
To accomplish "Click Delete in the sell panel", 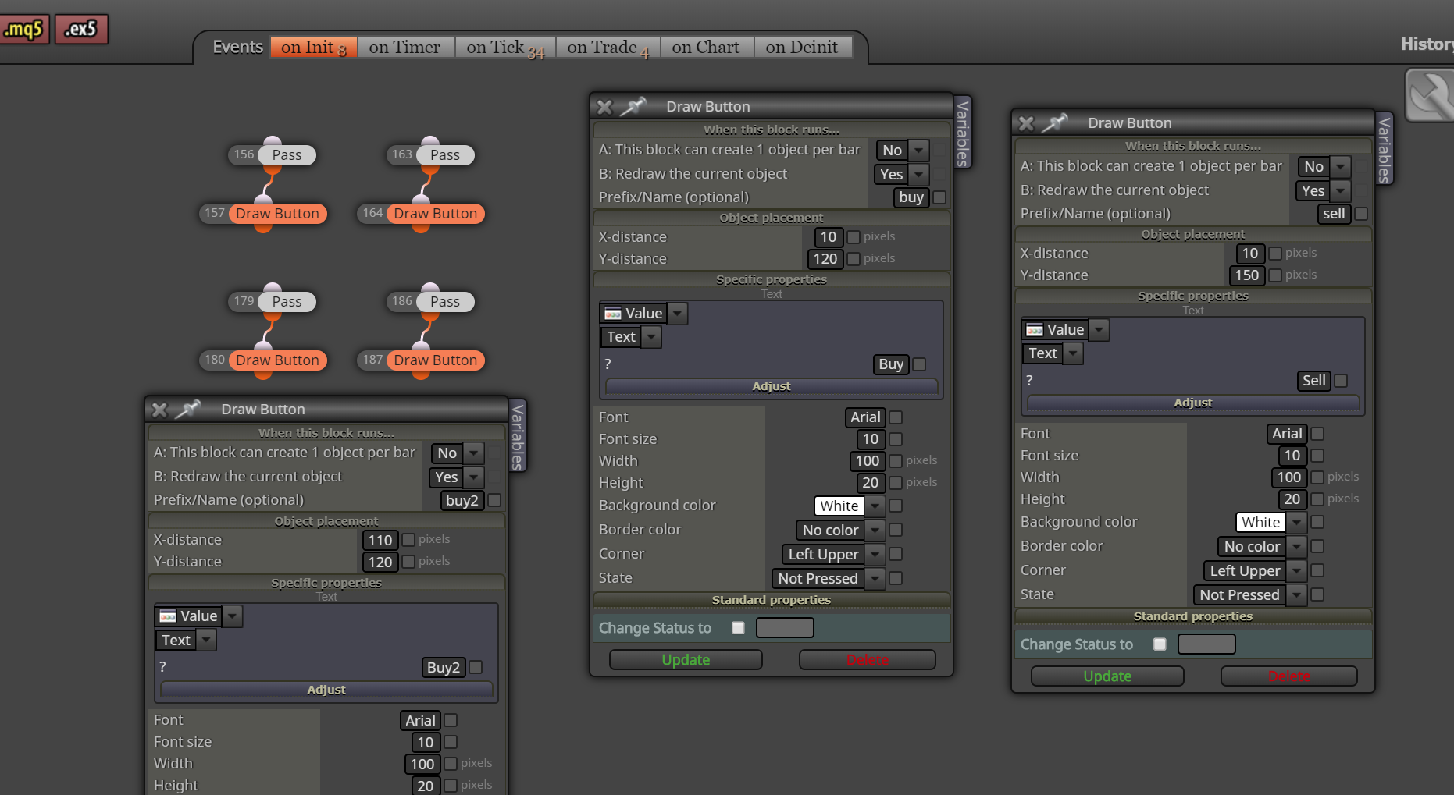I will (1289, 676).
